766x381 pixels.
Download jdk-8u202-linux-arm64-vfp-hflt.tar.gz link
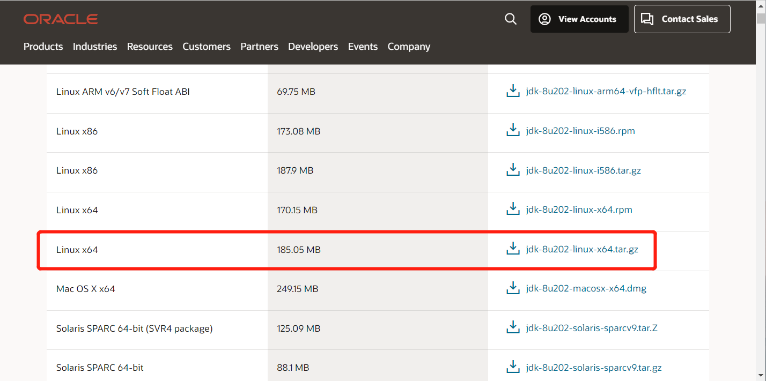606,91
